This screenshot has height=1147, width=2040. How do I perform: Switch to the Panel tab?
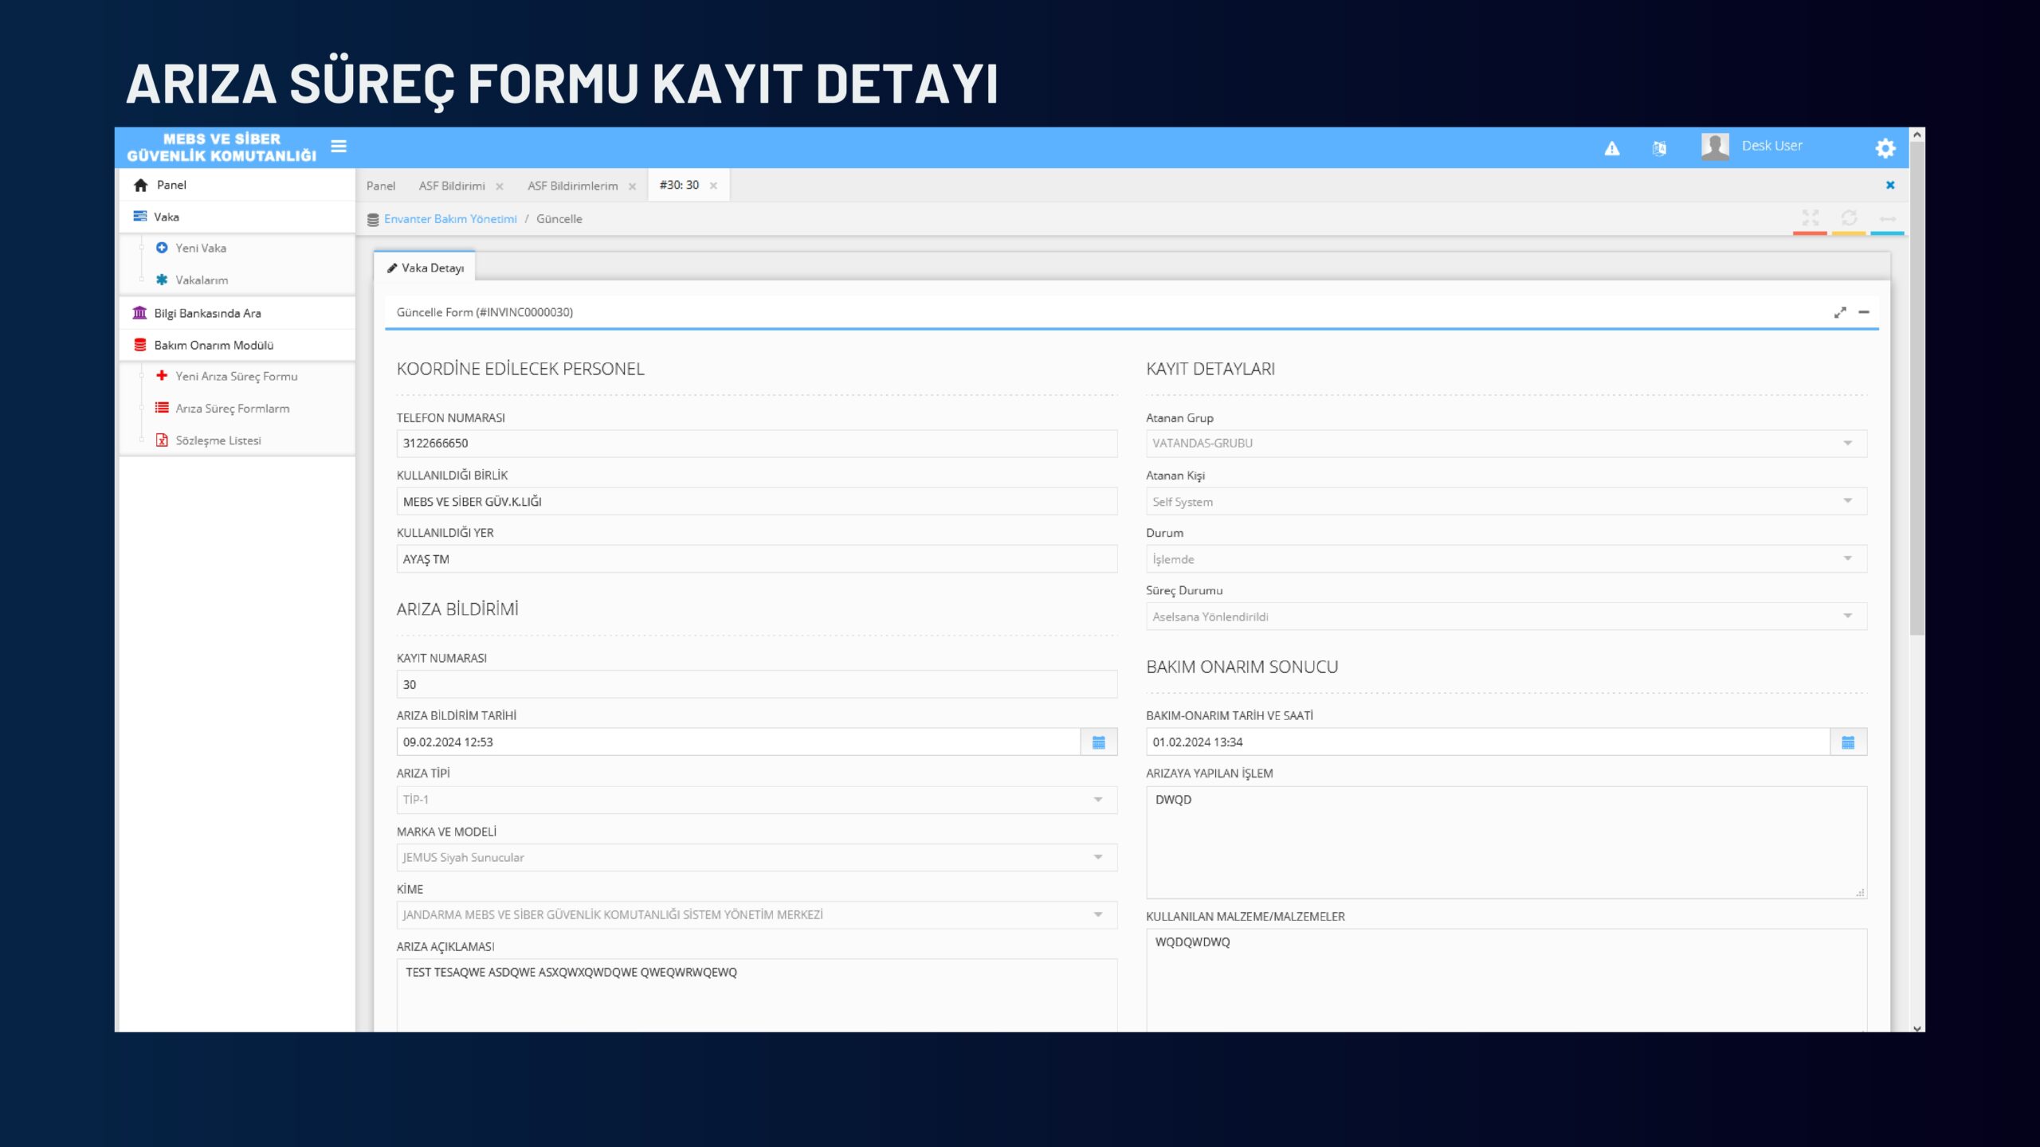[381, 186]
